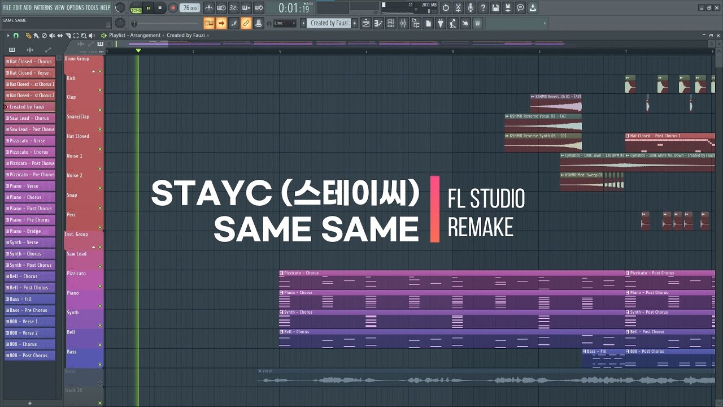Image resolution: width=723 pixels, height=407 pixels.
Task: Arm the record button
Action: 173,8
